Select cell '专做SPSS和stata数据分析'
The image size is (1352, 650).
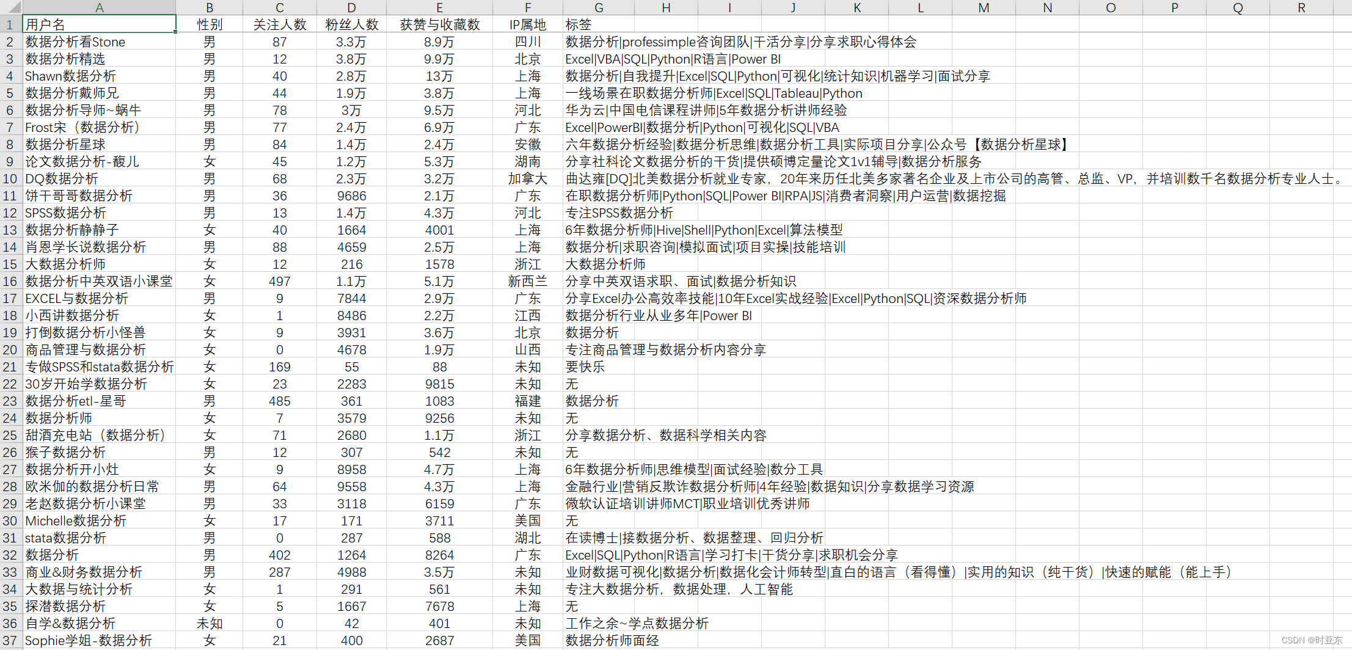(99, 367)
